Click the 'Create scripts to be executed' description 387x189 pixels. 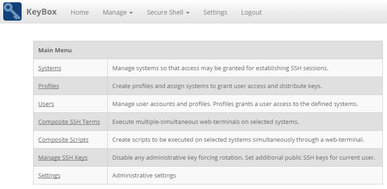click(x=238, y=139)
